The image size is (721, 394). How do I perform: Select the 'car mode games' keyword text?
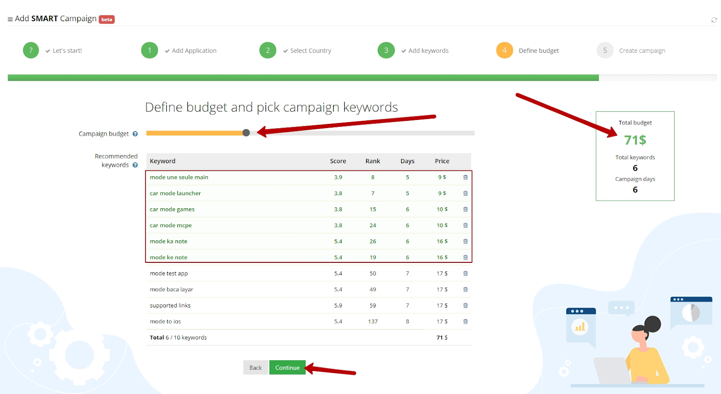tap(172, 210)
